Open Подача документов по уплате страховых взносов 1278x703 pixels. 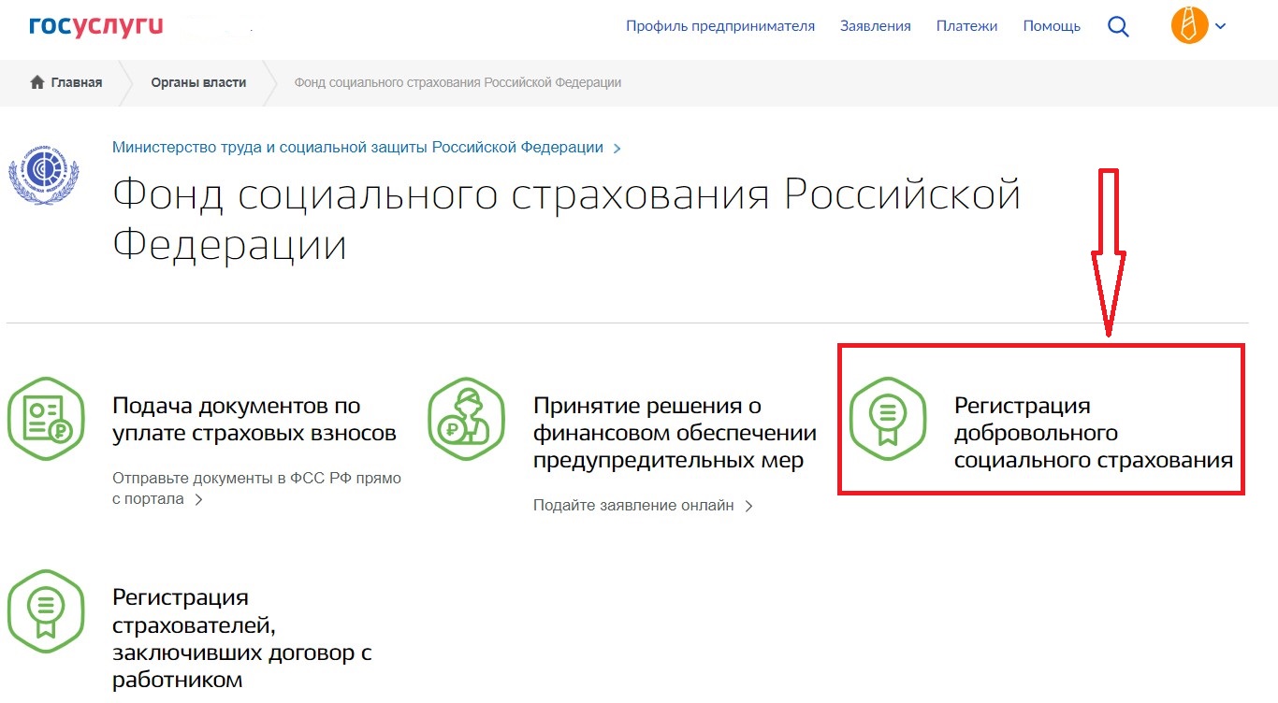(x=254, y=420)
